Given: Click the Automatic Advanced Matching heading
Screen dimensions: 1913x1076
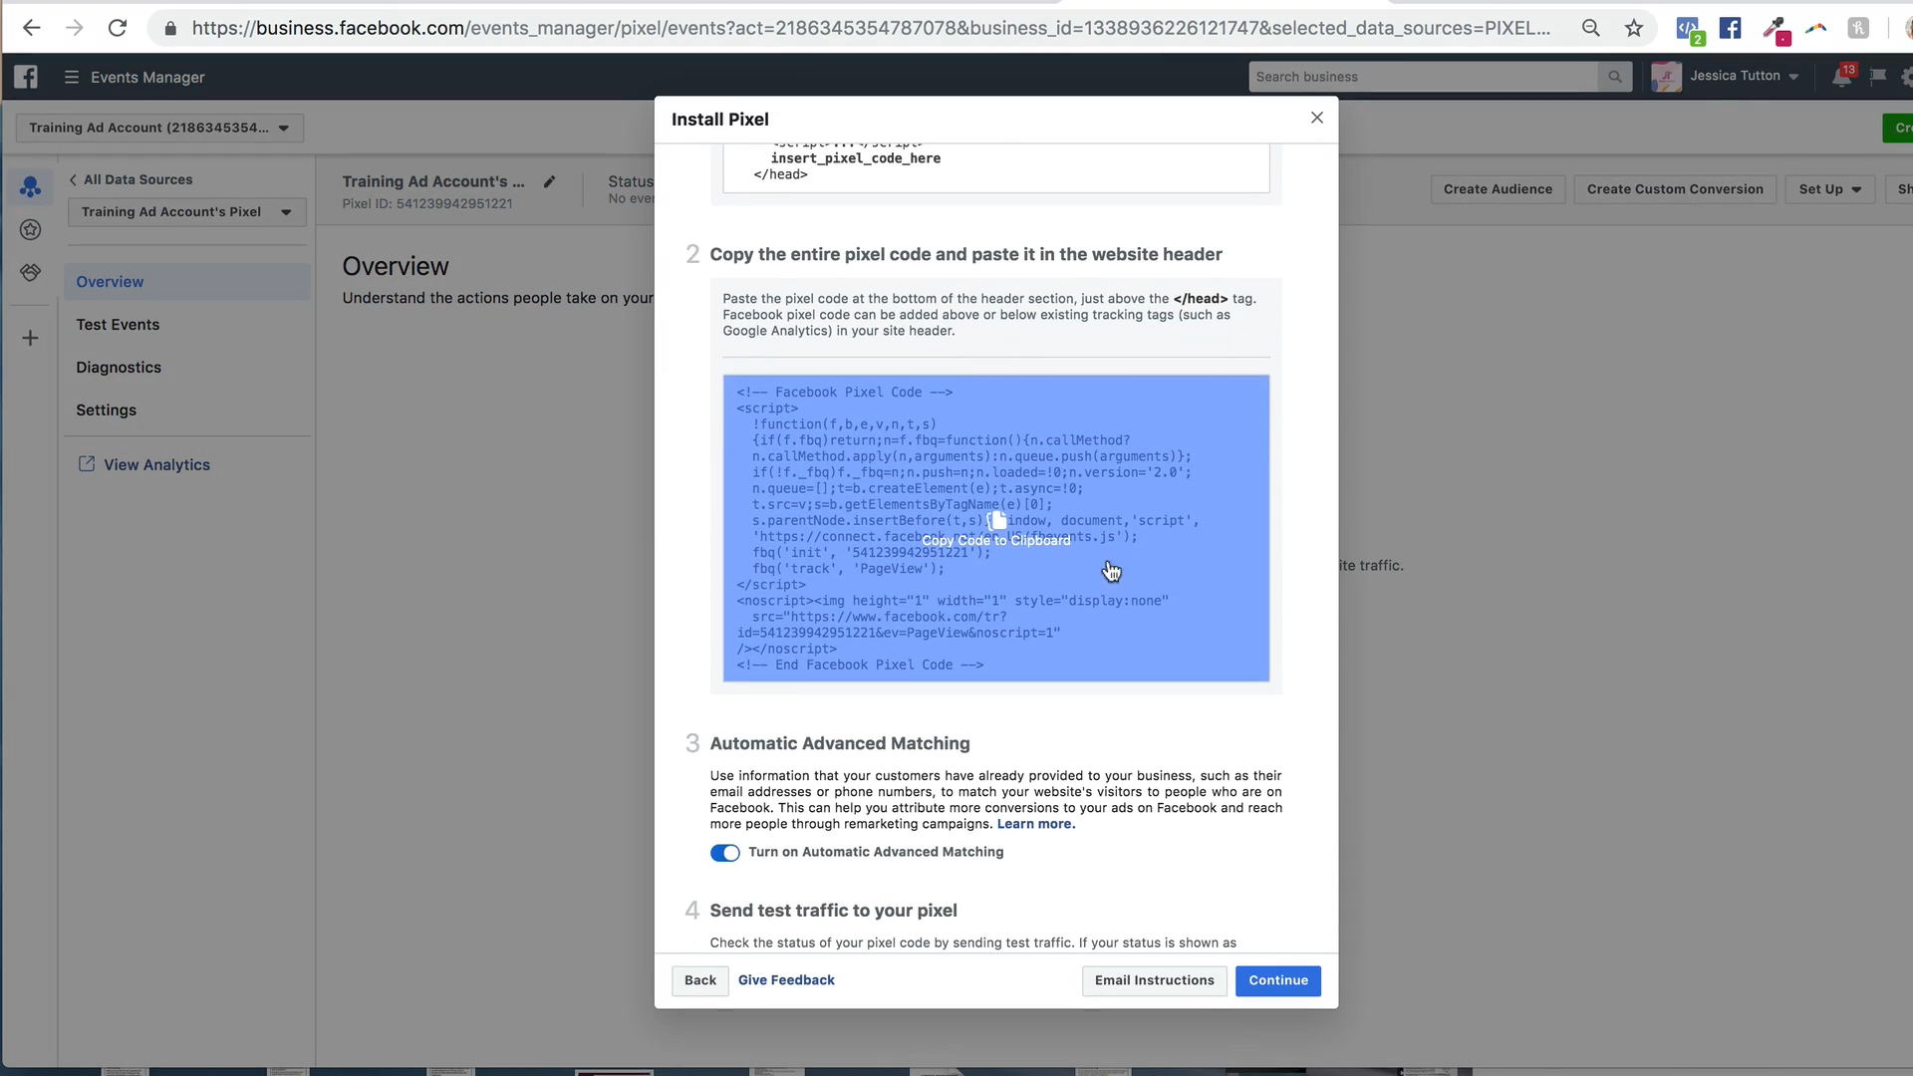Looking at the screenshot, I should click(x=840, y=743).
